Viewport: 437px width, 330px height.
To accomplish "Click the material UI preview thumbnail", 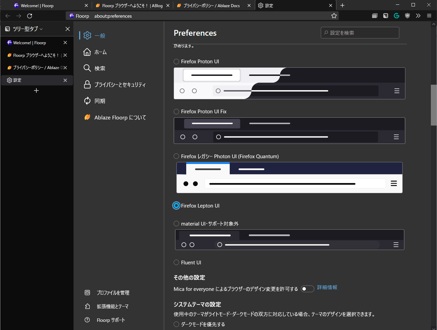I will 290,240.
